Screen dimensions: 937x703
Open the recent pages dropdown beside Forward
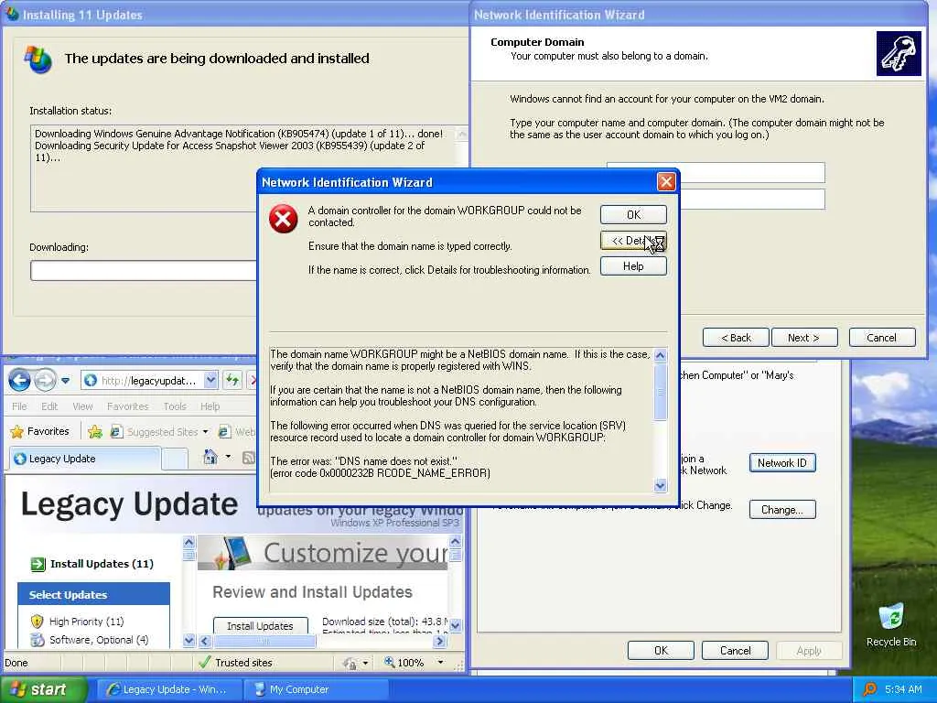pyautogui.click(x=65, y=380)
